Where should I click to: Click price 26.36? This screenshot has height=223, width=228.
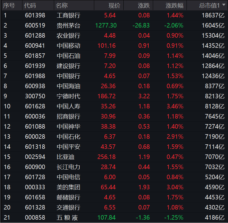point(108,86)
